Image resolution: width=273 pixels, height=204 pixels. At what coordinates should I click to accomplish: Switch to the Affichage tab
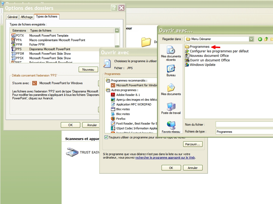click(27, 17)
